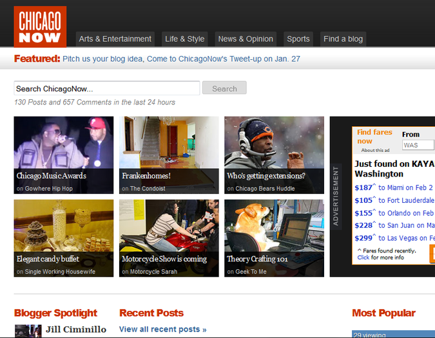Click the Search ChicagoNow input field
Viewport: 435px width, 338px height.
point(107,88)
